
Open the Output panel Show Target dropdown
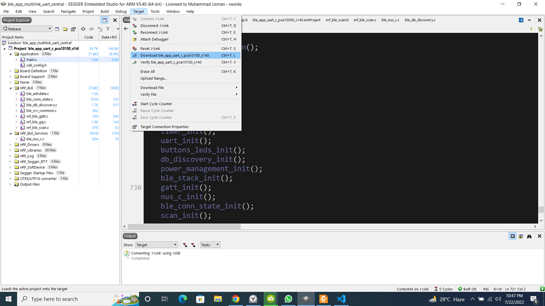pos(156,245)
